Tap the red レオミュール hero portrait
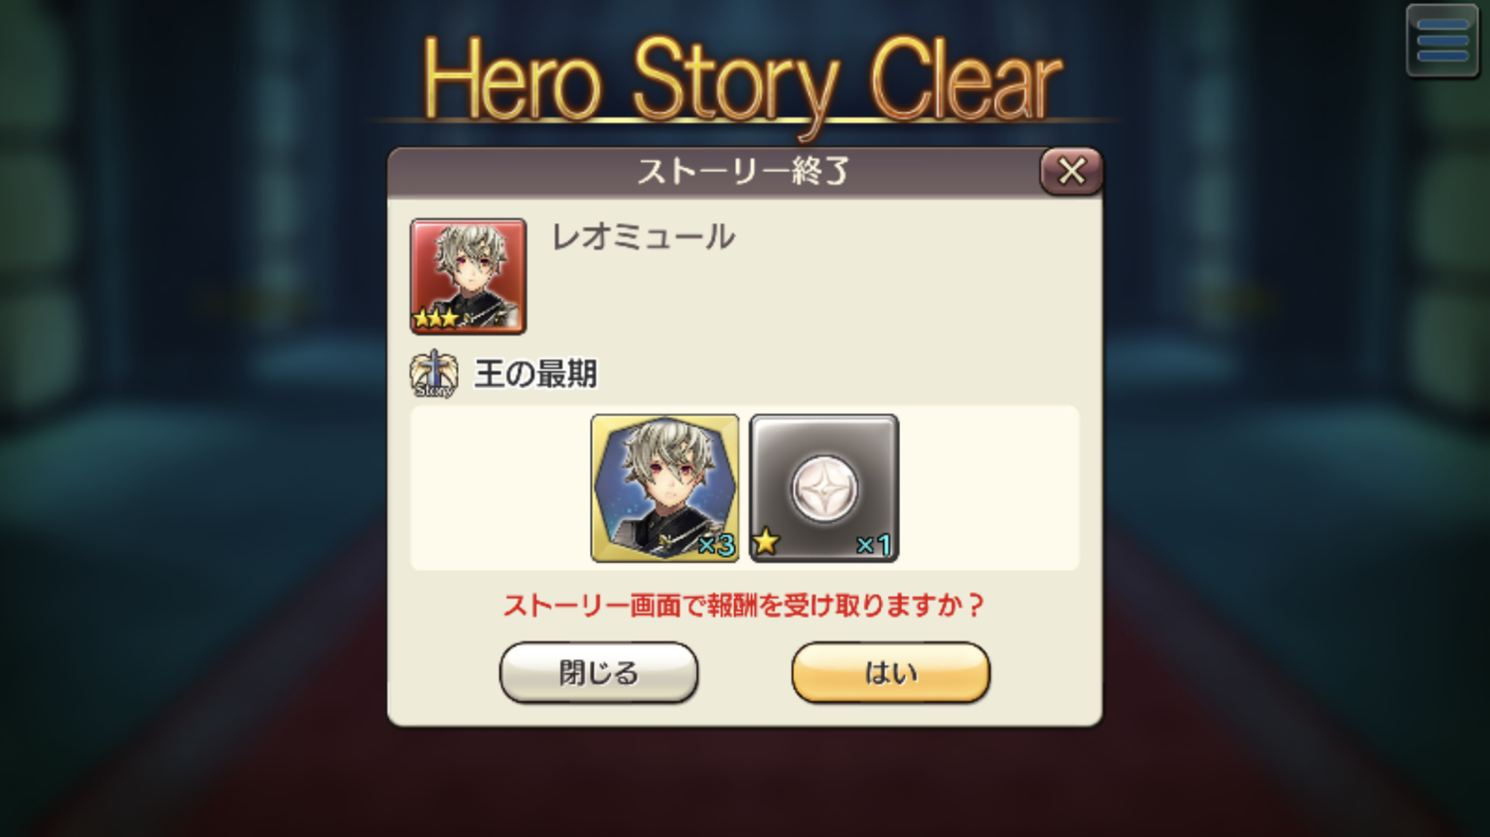Viewport: 1490px width, 837px height. [x=468, y=276]
